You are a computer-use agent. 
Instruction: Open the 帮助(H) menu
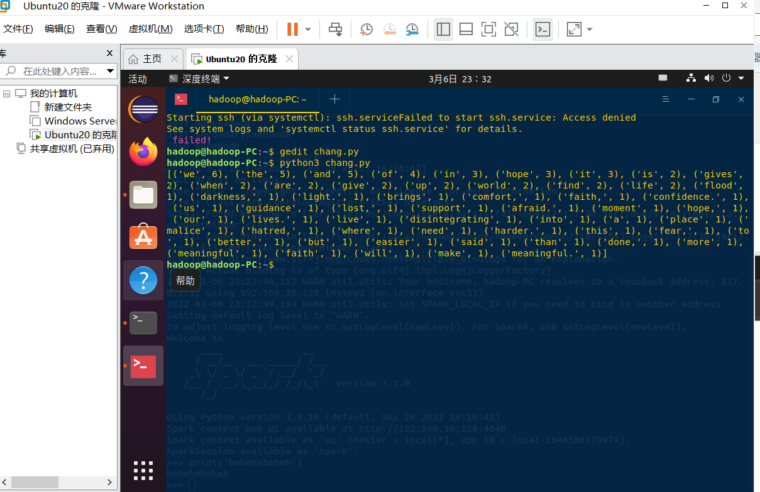pyautogui.click(x=251, y=29)
